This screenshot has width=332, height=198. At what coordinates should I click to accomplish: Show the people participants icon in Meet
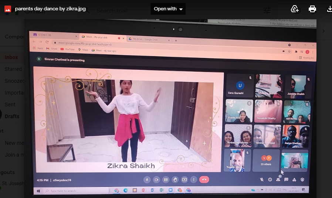tap(278, 180)
